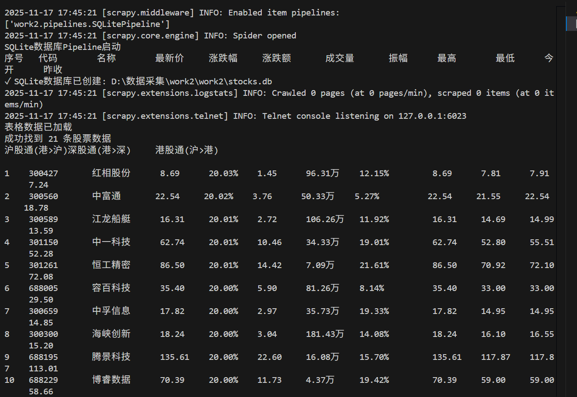Click the 最高 column header
577x397 pixels.
coord(447,58)
